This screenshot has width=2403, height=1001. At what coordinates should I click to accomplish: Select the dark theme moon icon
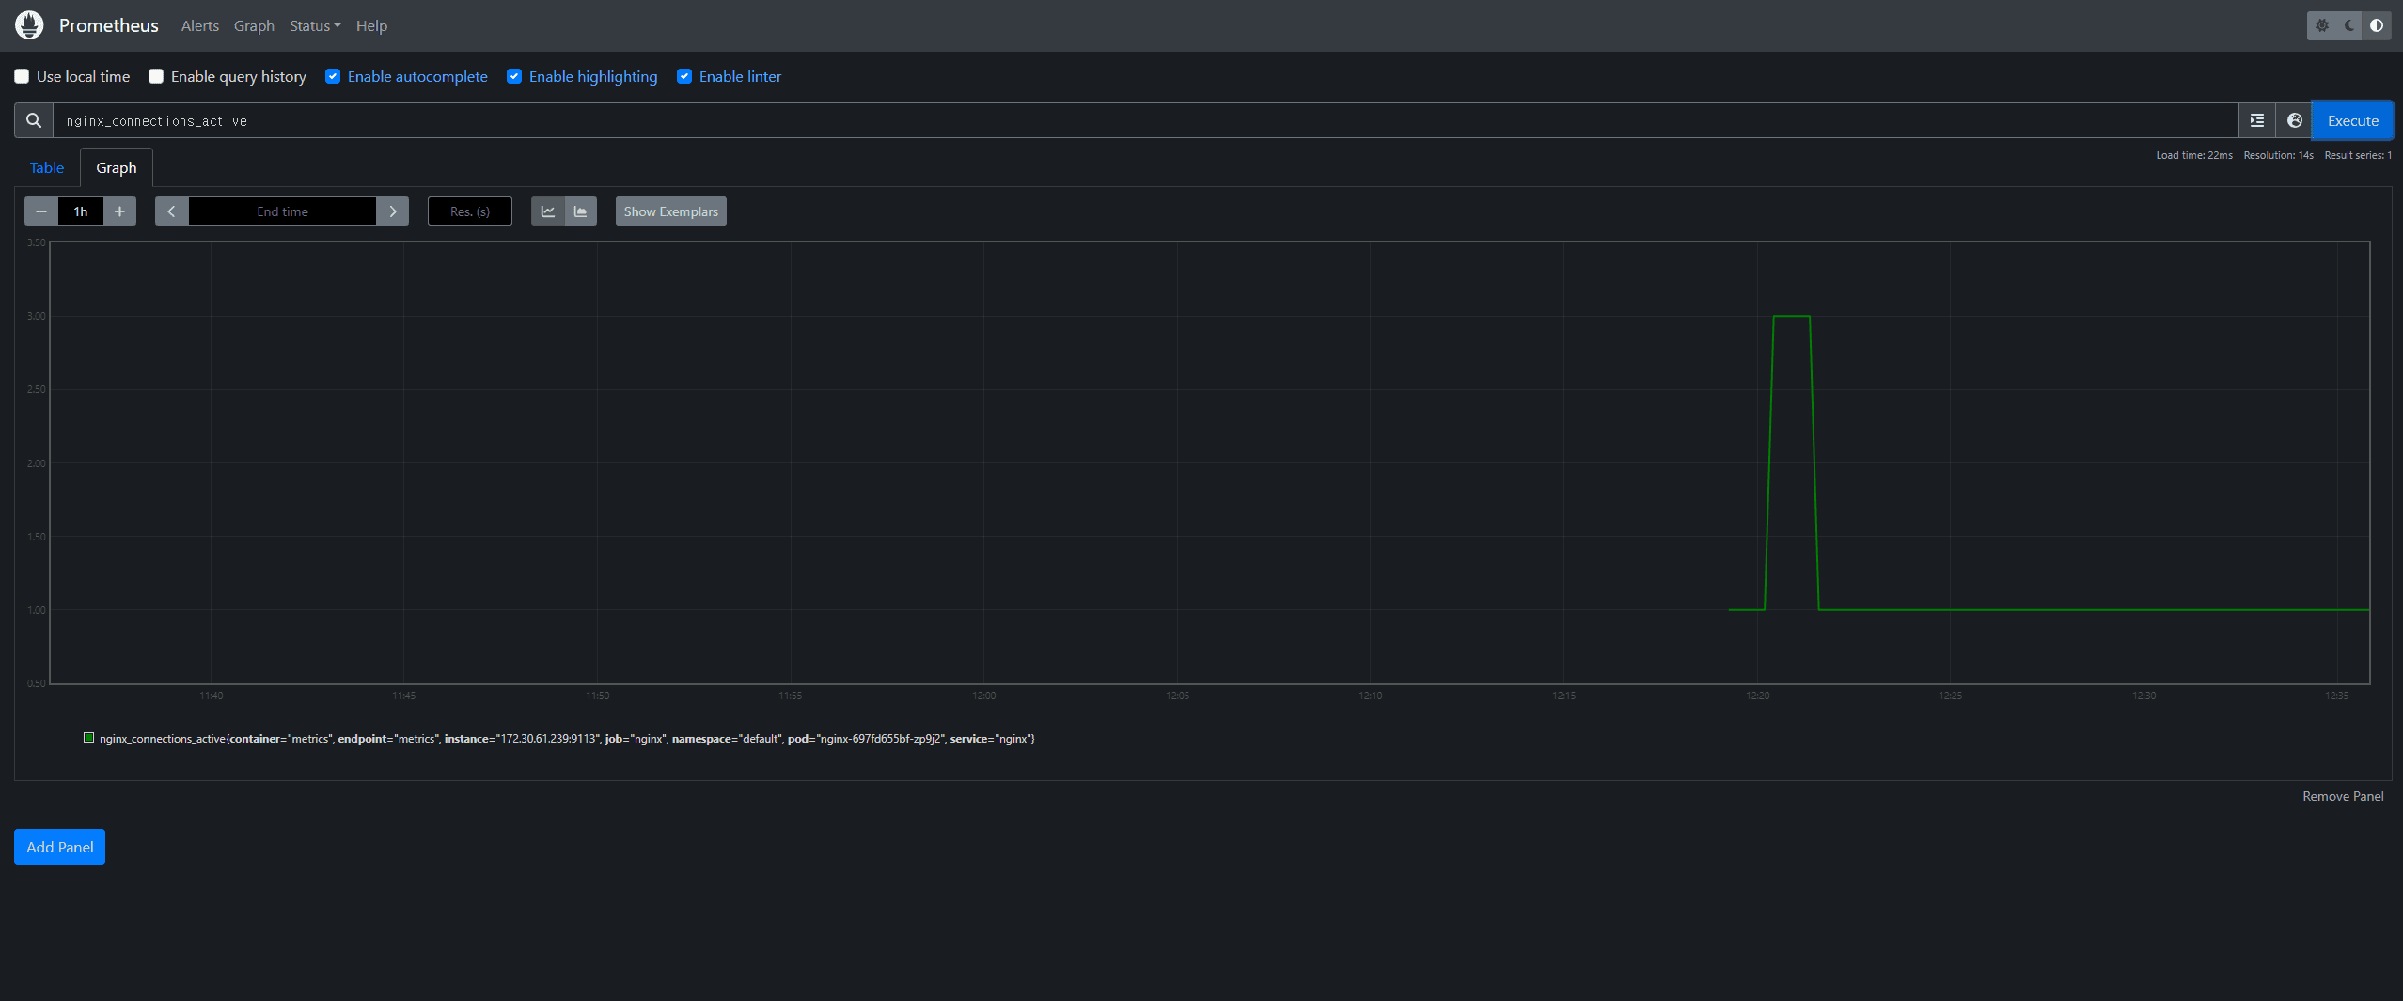(x=2349, y=25)
